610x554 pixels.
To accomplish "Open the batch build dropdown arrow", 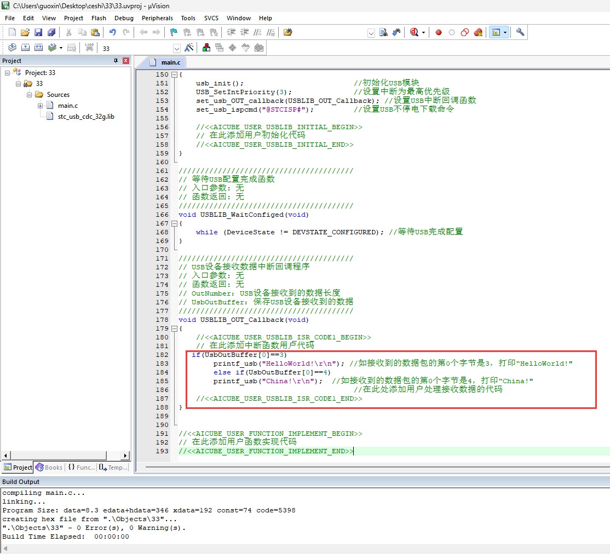I will [x=61, y=48].
